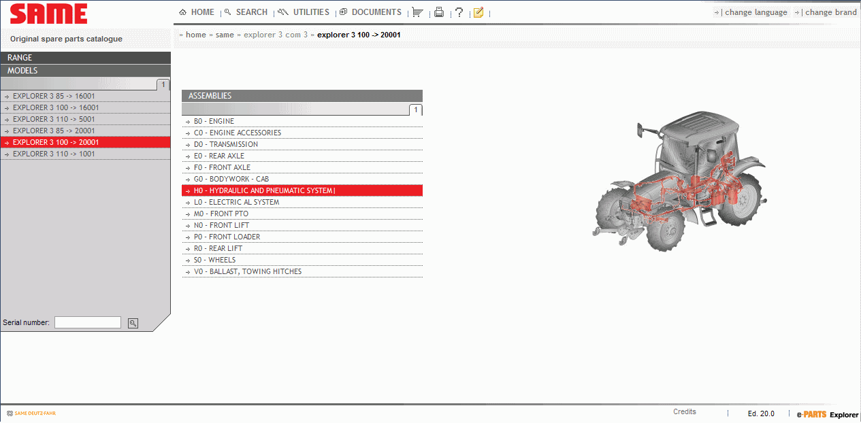Image resolution: width=861 pixels, height=423 pixels.
Task: Click the SAME logo
Action: pos(48,14)
